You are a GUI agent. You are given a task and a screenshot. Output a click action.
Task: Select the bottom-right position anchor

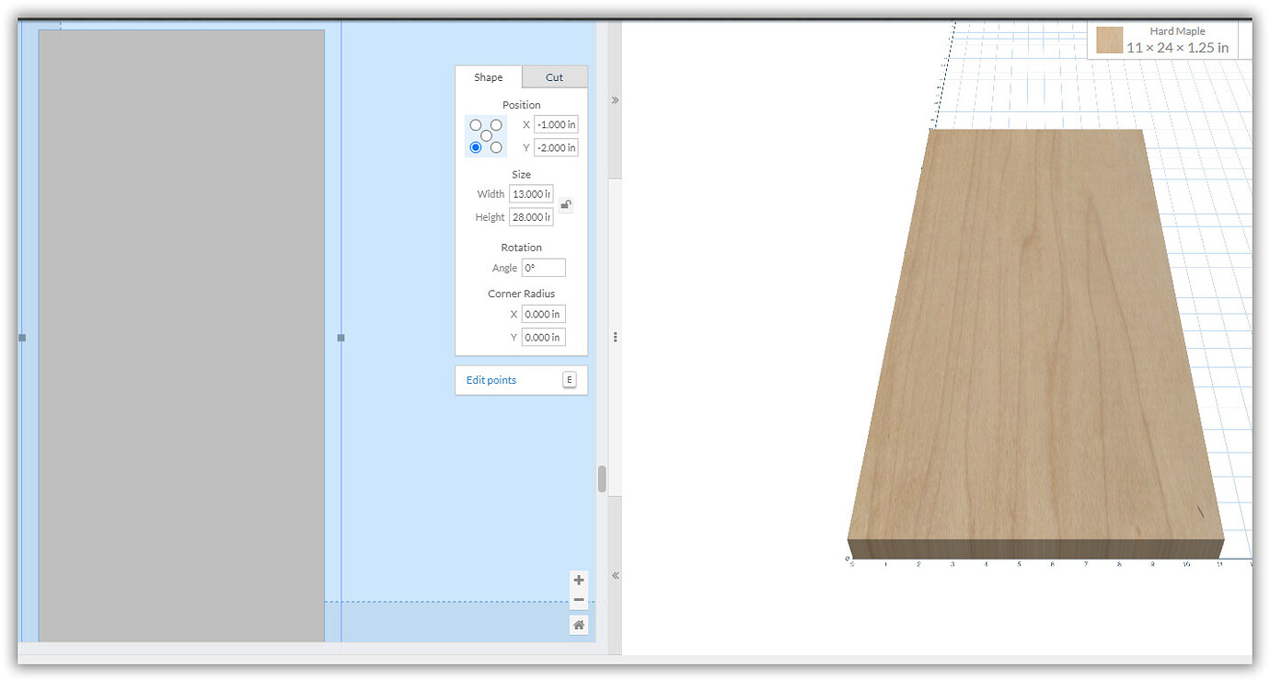(x=497, y=147)
